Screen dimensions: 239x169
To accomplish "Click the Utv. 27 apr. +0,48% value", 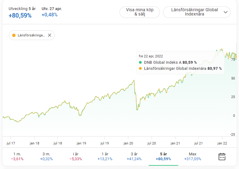I will click(50, 15).
